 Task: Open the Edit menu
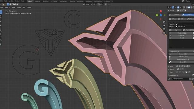pos(5,1)
